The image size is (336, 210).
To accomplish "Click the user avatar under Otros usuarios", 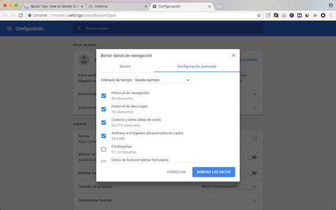I will (84, 60).
